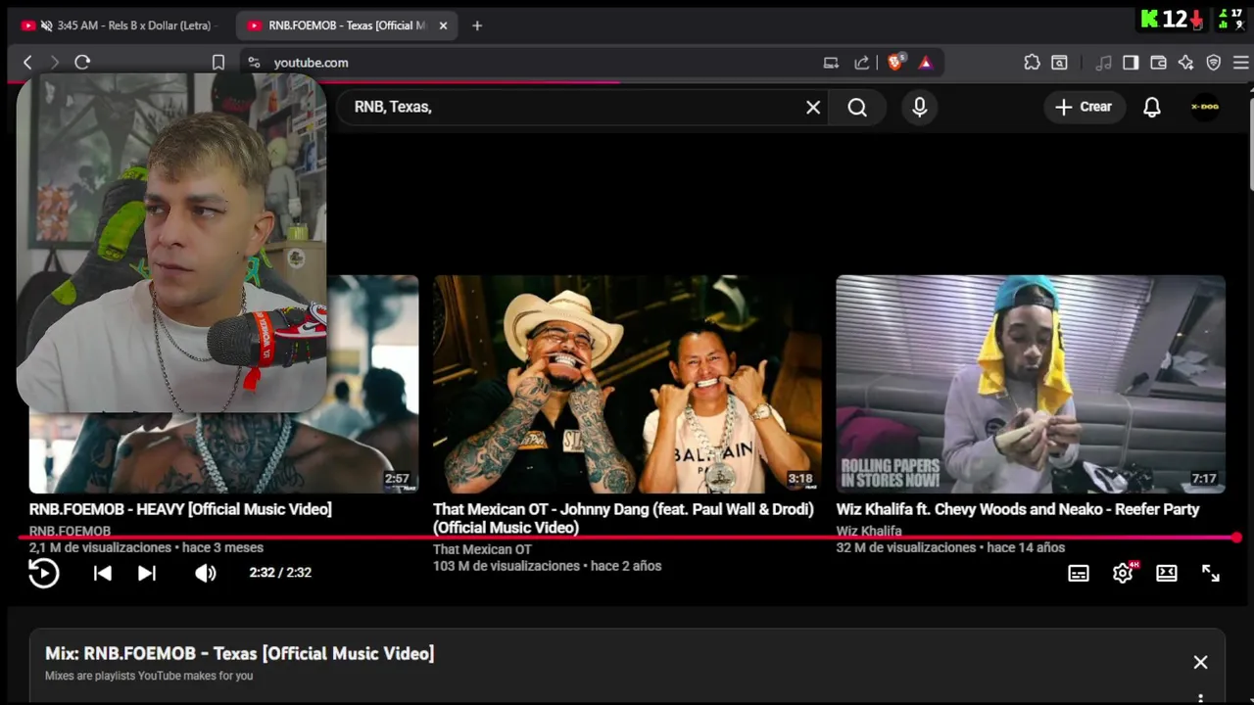Enter fullscreen in the video player
Image resolution: width=1254 pixels, height=705 pixels.
coord(1211,574)
